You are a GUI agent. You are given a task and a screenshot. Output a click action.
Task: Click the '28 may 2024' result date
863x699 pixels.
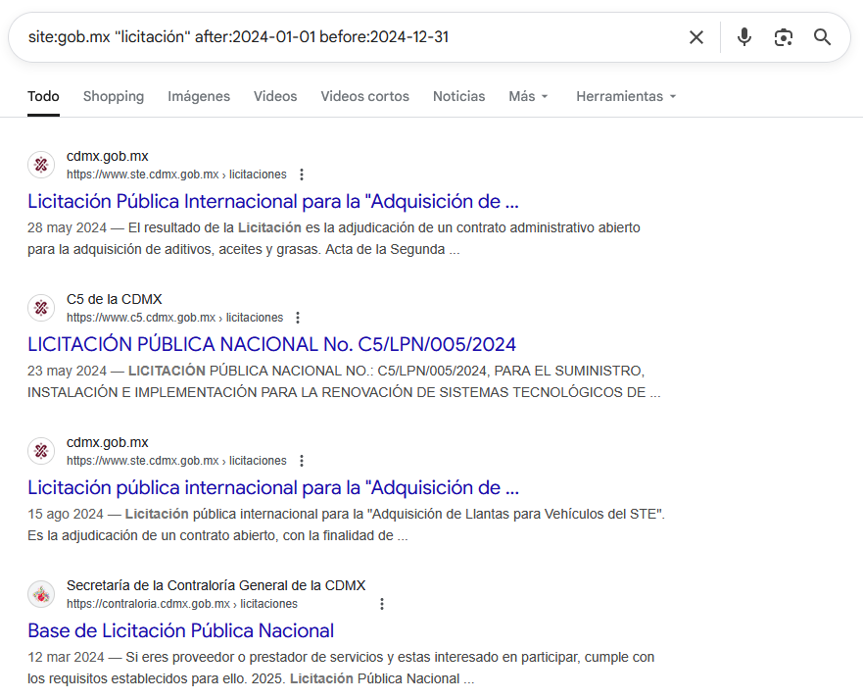click(x=68, y=228)
